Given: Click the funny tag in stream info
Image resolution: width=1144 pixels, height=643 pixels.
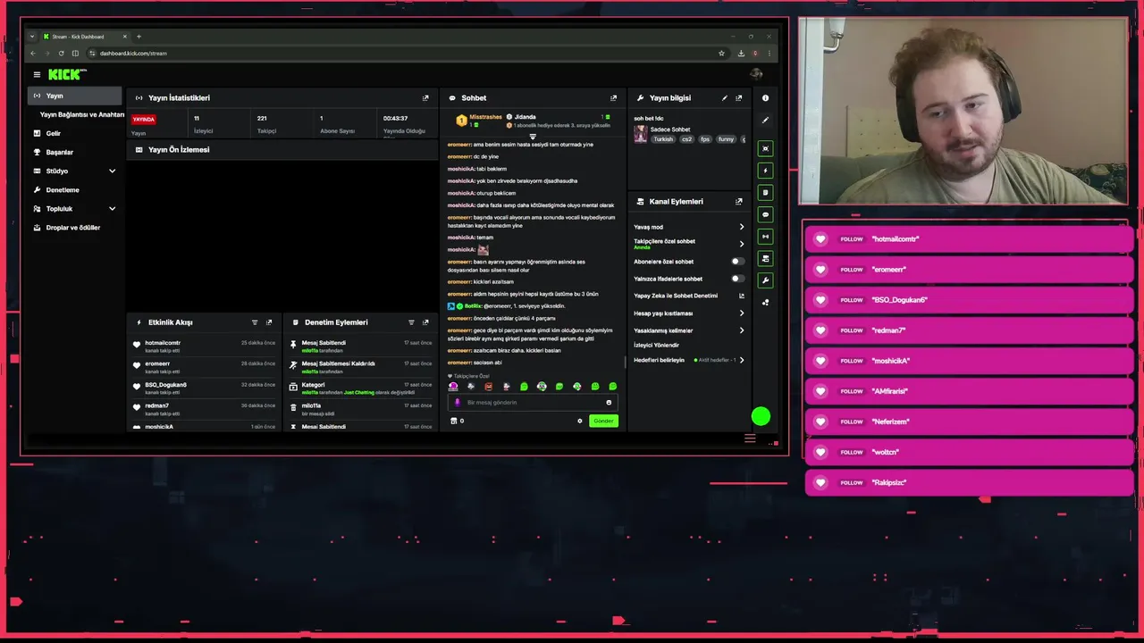Looking at the screenshot, I should [726, 139].
